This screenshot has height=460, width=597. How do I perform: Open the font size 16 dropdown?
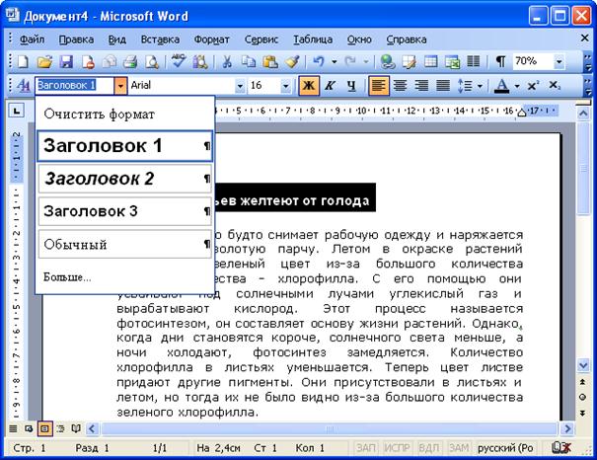(285, 86)
